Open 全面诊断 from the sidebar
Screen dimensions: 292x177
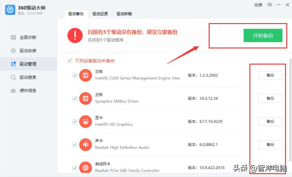[x=29, y=37]
